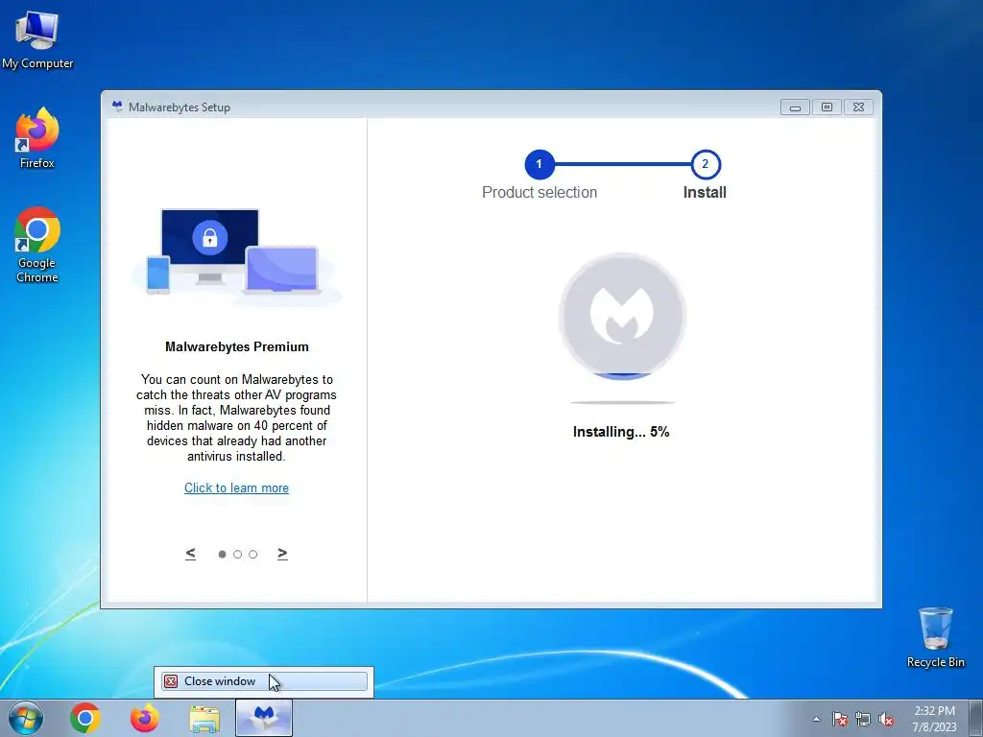This screenshot has height=737, width=983.
Task: Open Action Center flag tray icon
Action: tap(840, 719)
